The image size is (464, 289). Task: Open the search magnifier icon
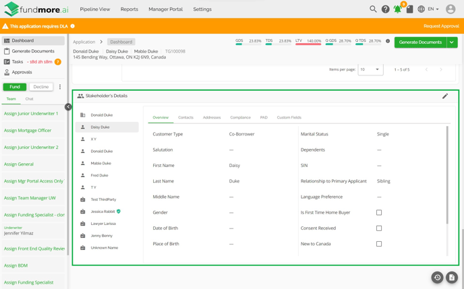[x=373, y=9]
